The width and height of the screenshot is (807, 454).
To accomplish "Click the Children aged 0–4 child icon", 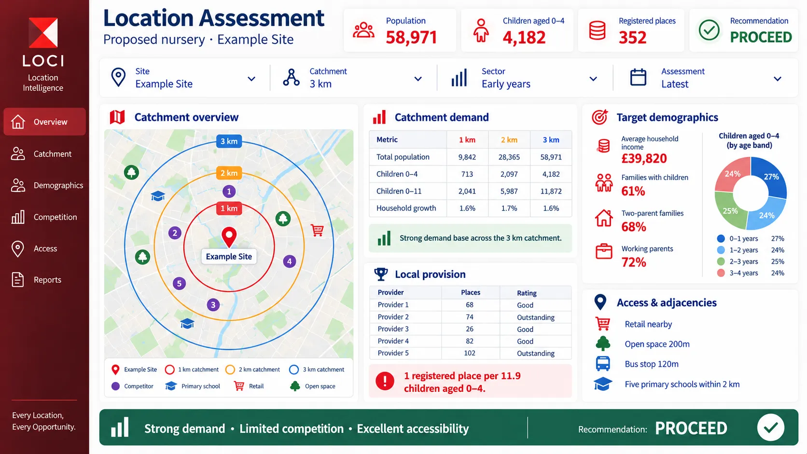I will (x=481, y=30).
